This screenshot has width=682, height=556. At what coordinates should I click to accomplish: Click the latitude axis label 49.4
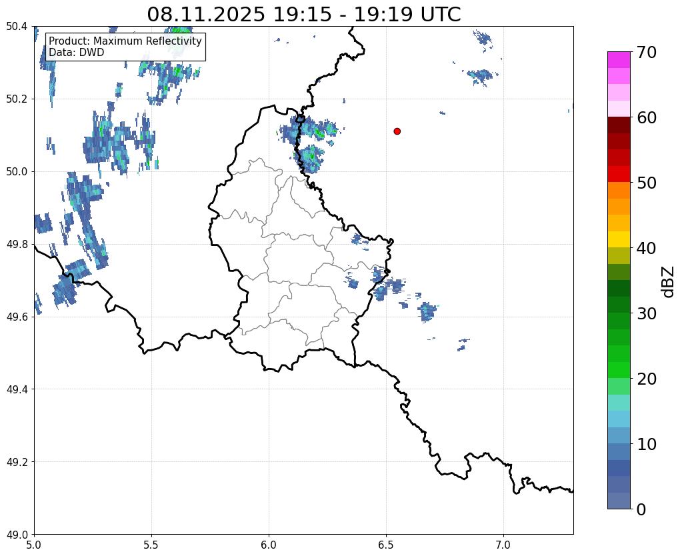17,389
